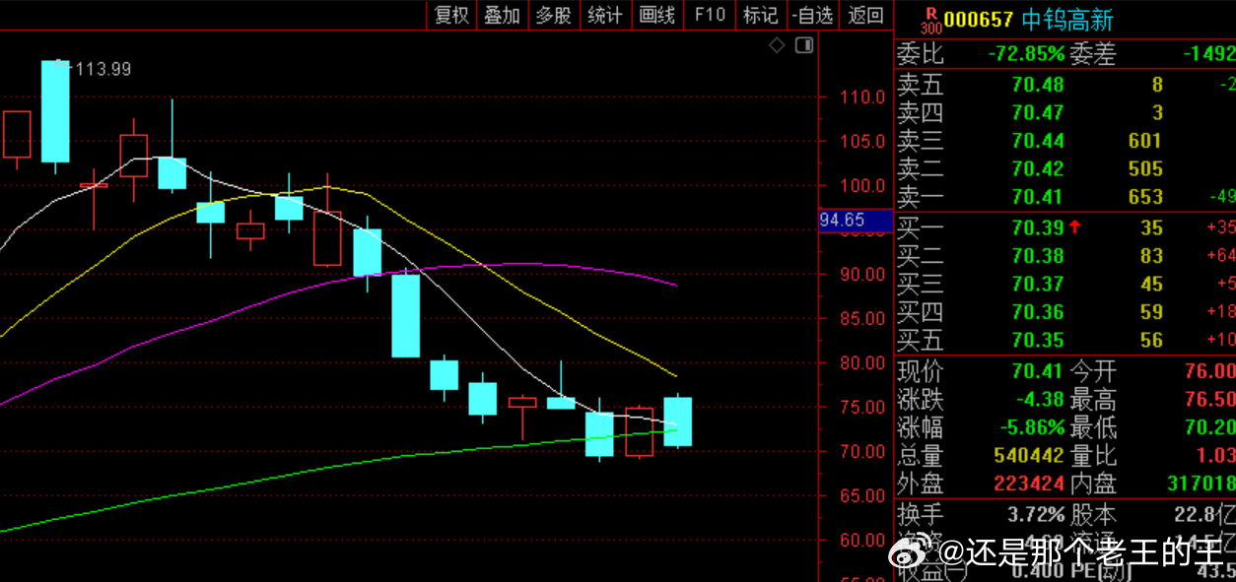Click the 换手 value 3.72%
The image size is (1236, 582).
pos(1036,514)
